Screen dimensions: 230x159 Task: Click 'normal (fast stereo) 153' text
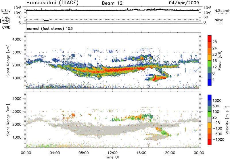tap(50, 28)
